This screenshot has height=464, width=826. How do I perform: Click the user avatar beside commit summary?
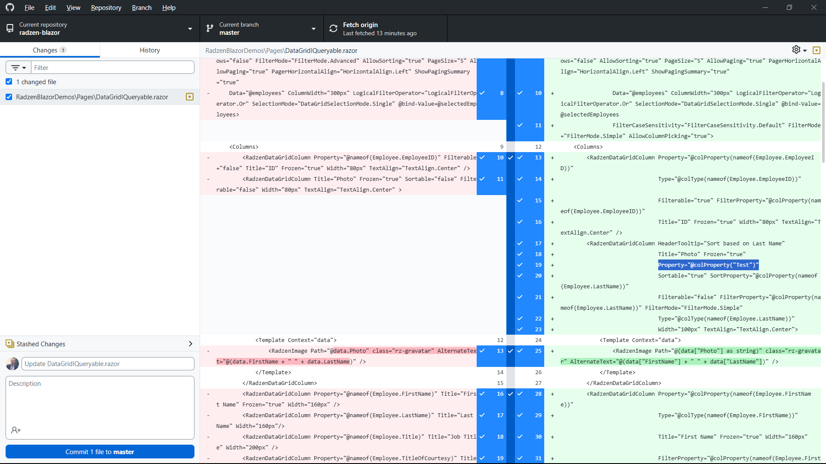(12, 363)
